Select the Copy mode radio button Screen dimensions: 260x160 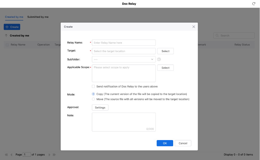click(94, 94)
